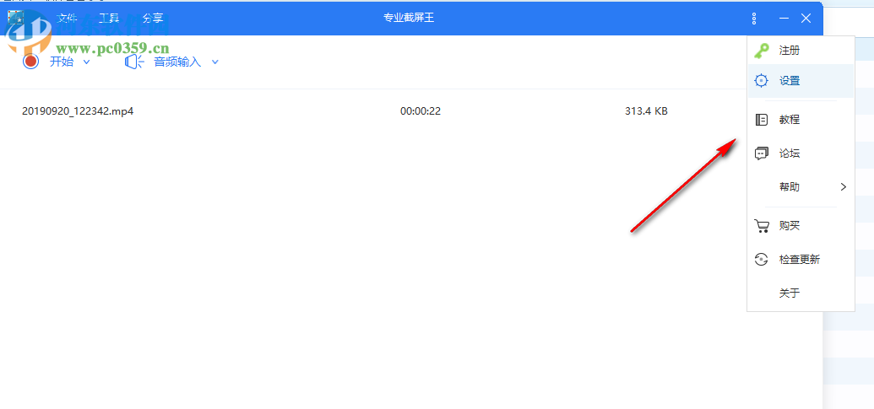
Task: Click the duration 00:00:22
Action: coord(421,111)
